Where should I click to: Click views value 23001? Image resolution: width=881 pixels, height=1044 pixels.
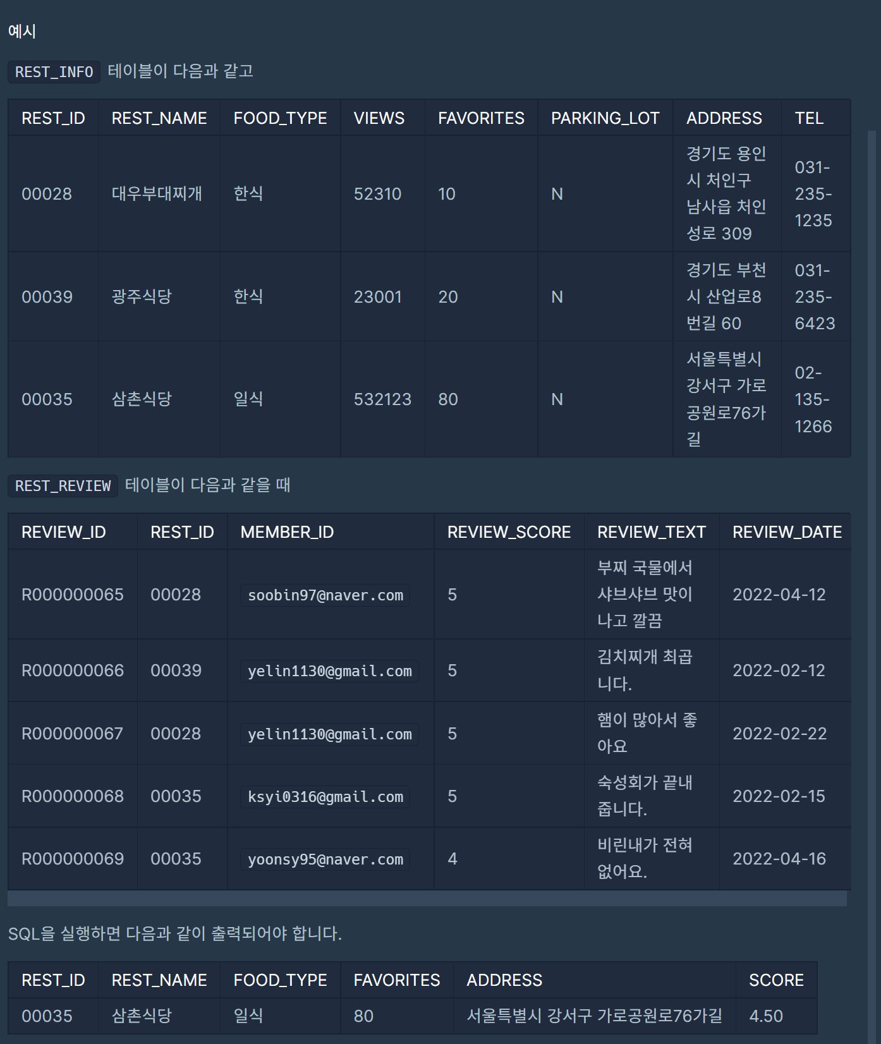click(x=377, y=297)
